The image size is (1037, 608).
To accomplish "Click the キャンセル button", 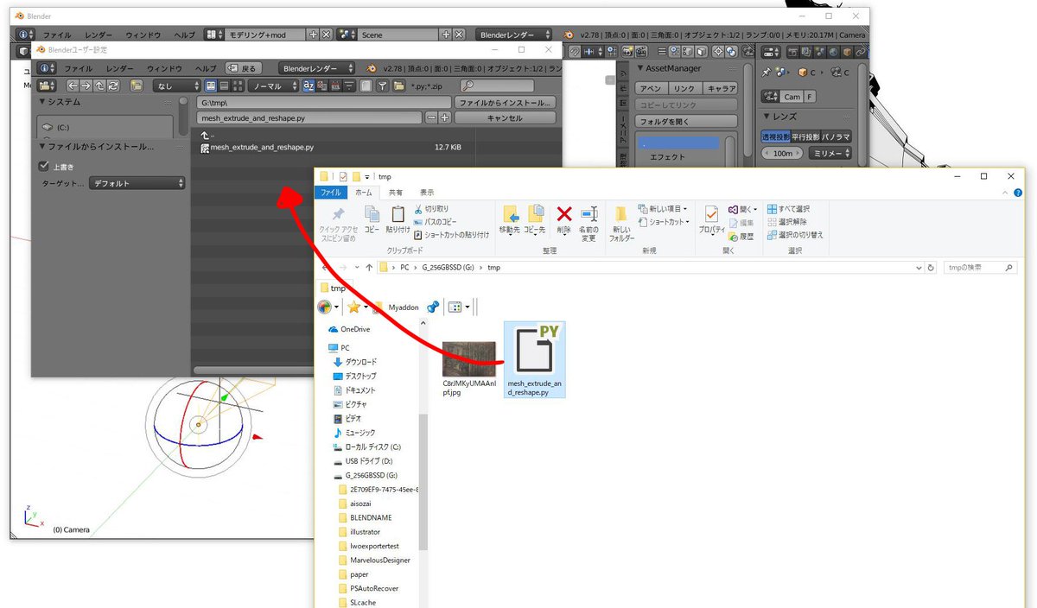I will click(506, 118).
